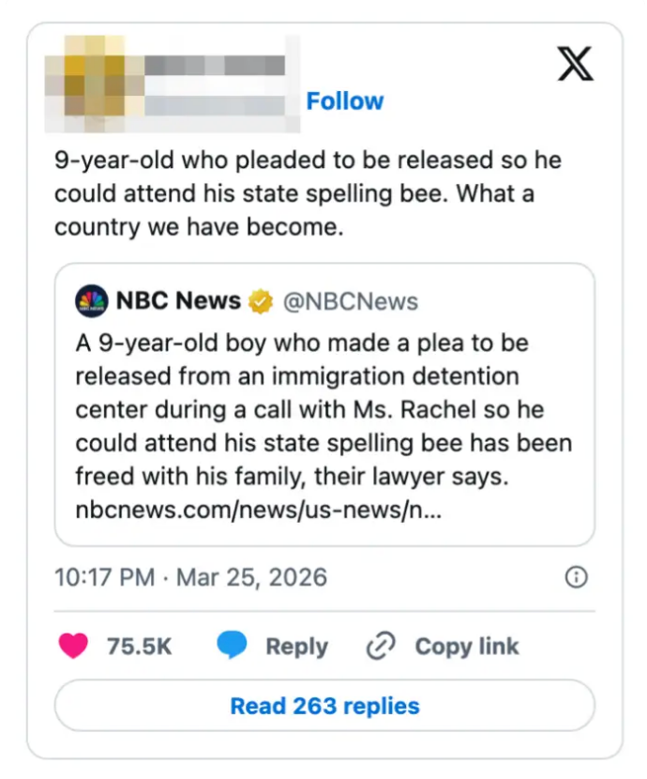The height and width of the screenshot is (779, 647).
Task: Open the quoted NBC News tweet body
Action: pyautogui.click(x=323, y=409)
